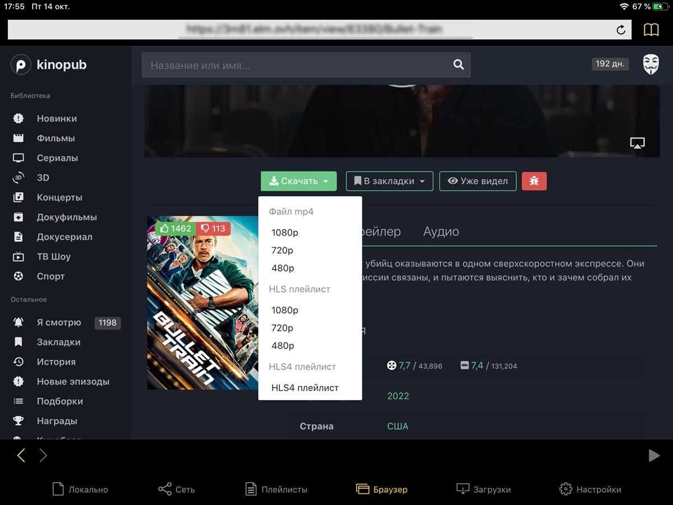Select 1080p under Файл mp4
The width and height of the screenshot is (673, 505).
tap(285, 233)
